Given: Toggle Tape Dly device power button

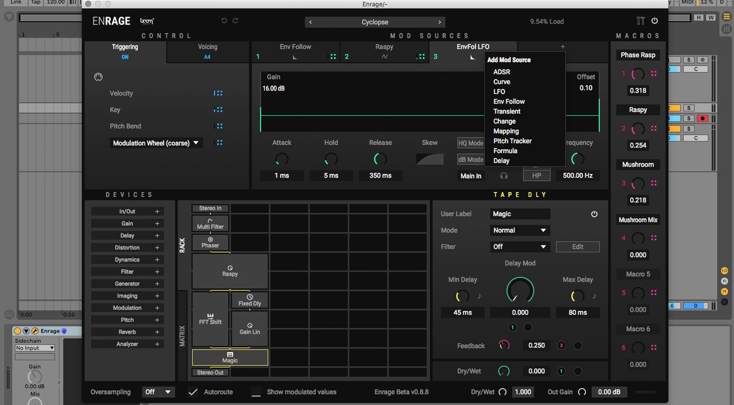Looking at the screenshot, I should click(594, 214).
